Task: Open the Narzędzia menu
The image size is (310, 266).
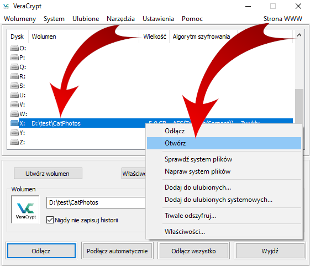Action: point(120,19)
